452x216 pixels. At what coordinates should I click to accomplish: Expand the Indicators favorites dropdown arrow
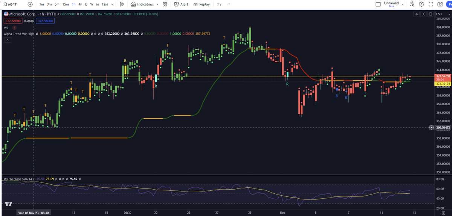157,4
